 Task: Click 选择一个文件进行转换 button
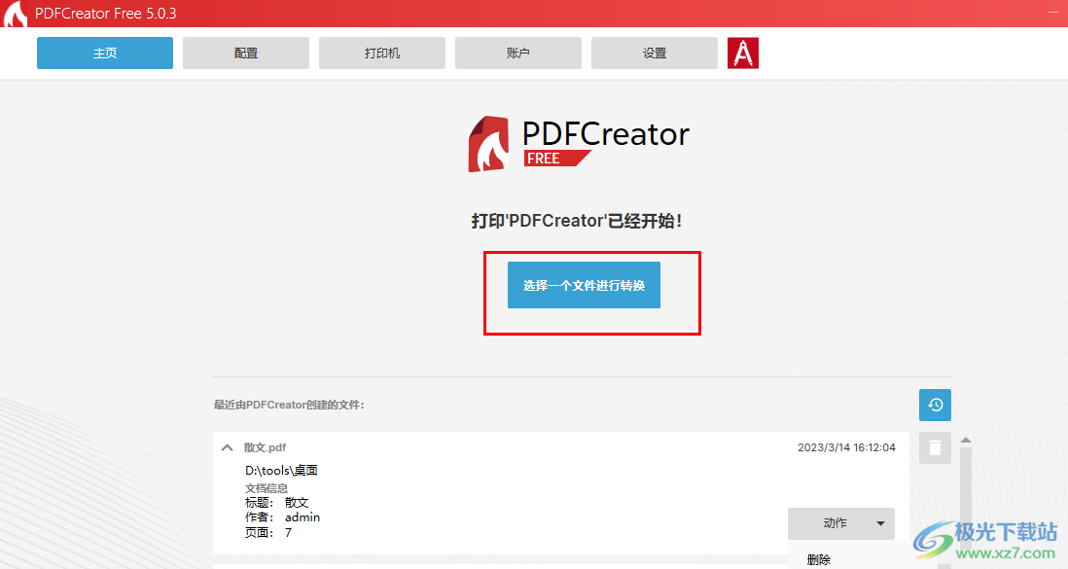pyautogui.click(x=584, y=285)
